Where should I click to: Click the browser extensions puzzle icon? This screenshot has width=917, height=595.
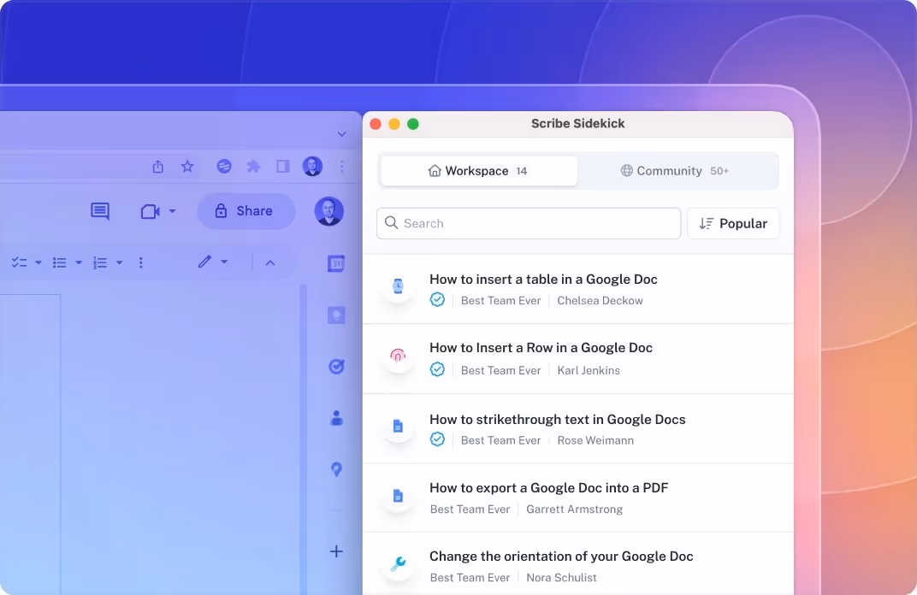coord(253,167)
